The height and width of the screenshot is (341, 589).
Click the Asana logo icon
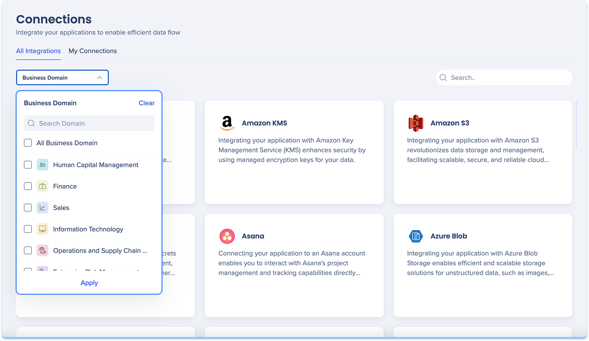227,236
